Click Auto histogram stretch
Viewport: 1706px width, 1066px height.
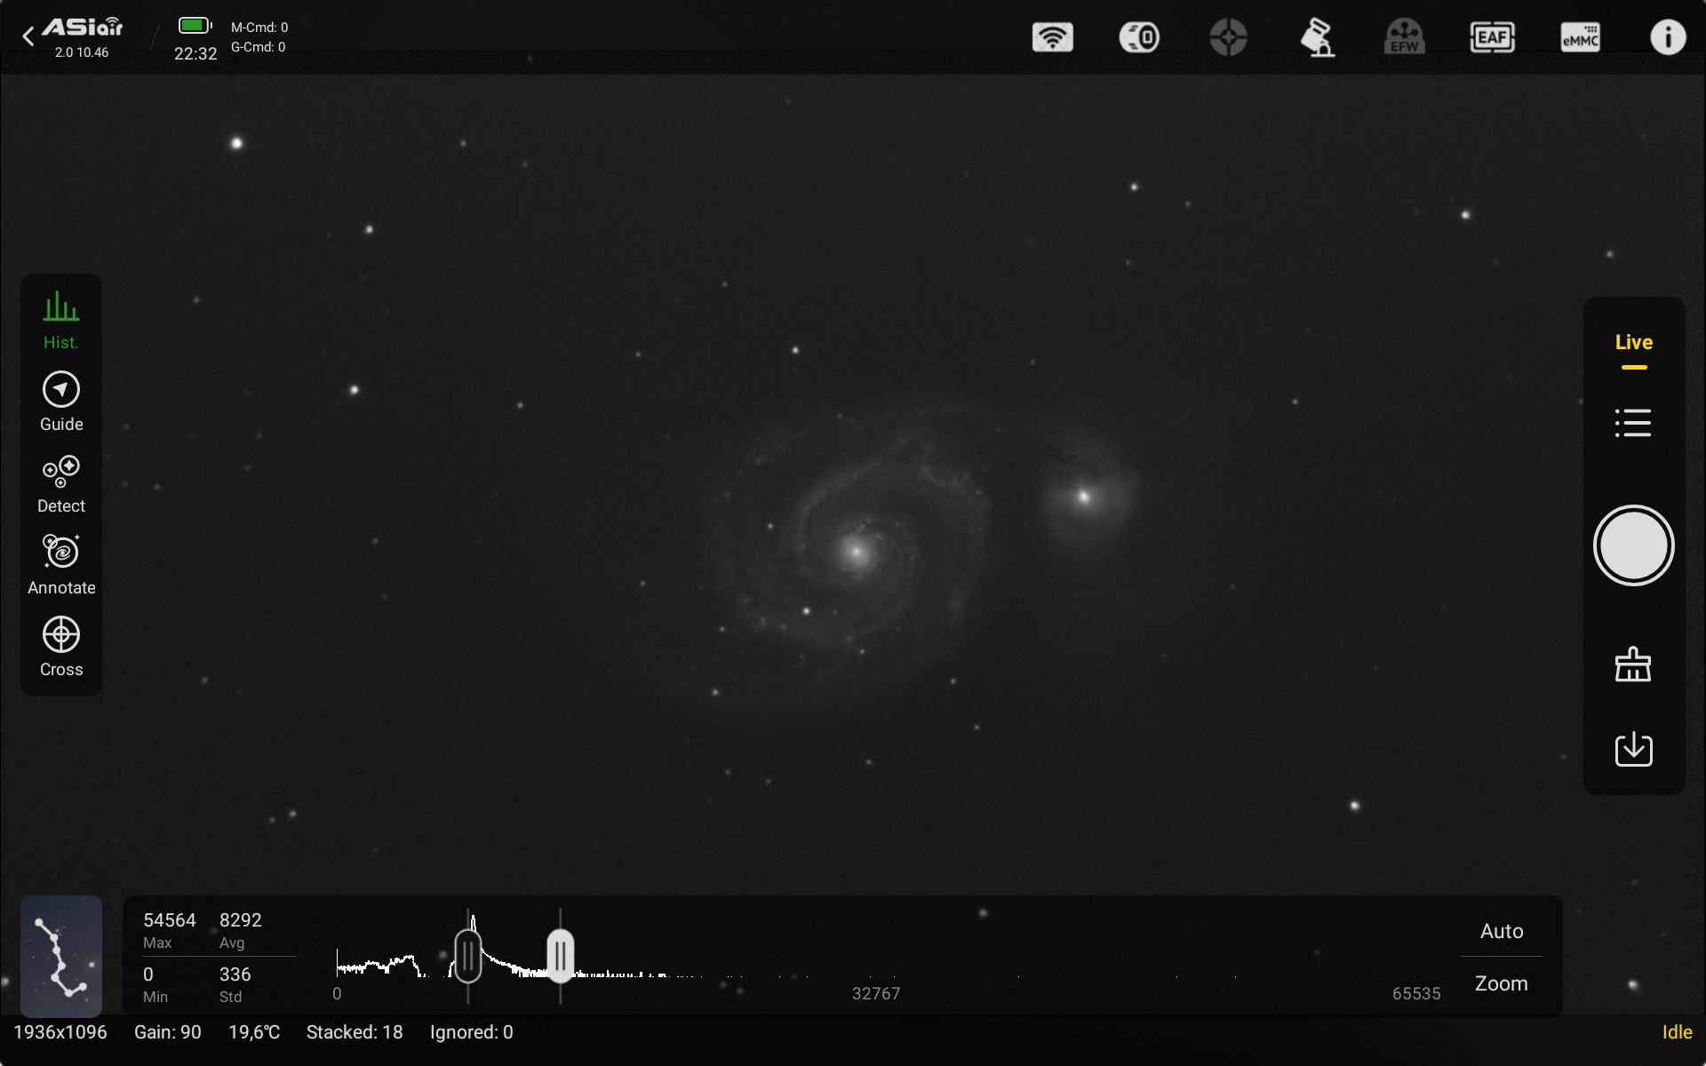coord(1501,931)
